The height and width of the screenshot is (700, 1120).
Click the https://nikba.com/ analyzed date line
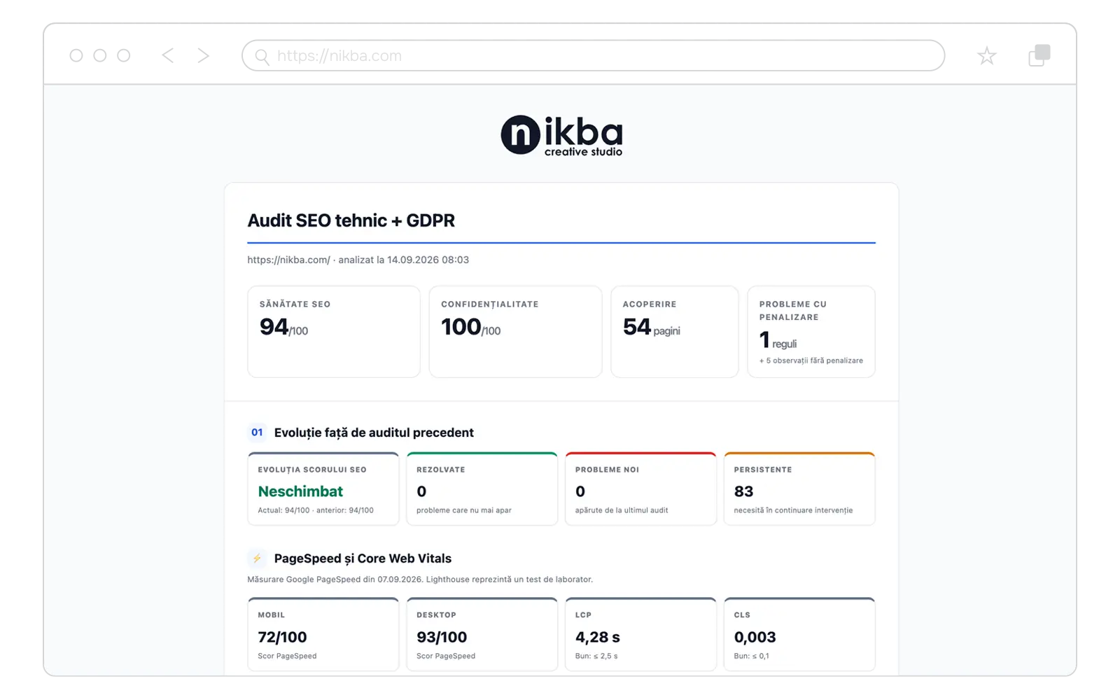click(358, 260)
